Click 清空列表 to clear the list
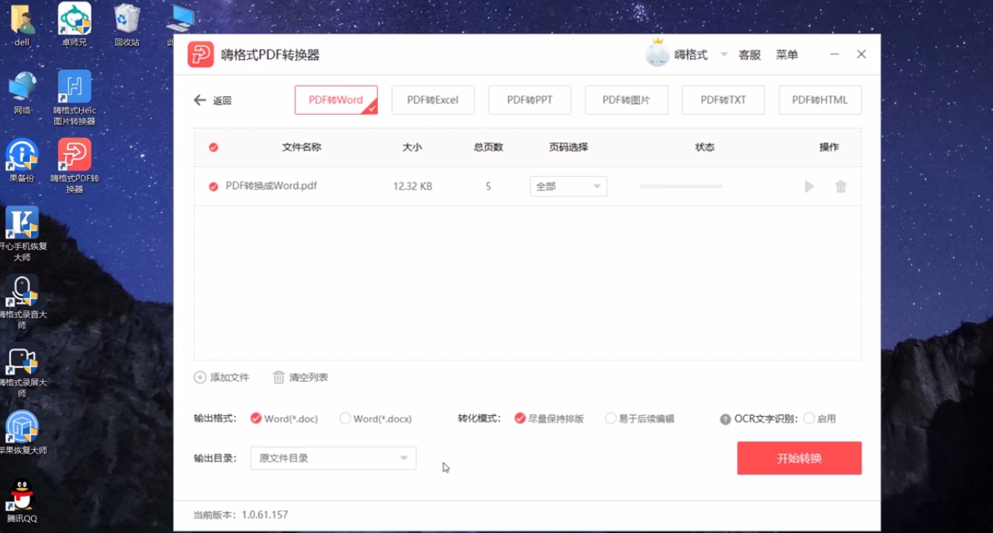Viewport: 993px width, 533px height. point(300,377)
